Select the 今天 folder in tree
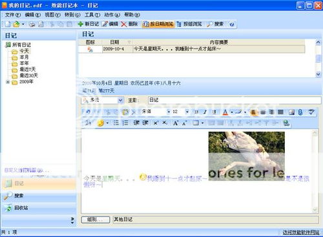The image size is (323, 237). [24, 51]
